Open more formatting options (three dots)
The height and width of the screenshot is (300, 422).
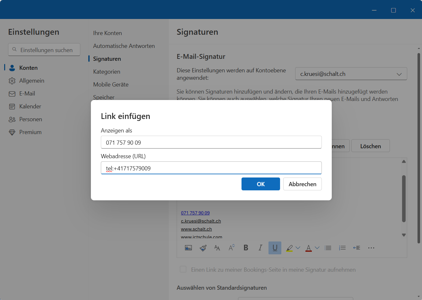click(x=371, y=248)
